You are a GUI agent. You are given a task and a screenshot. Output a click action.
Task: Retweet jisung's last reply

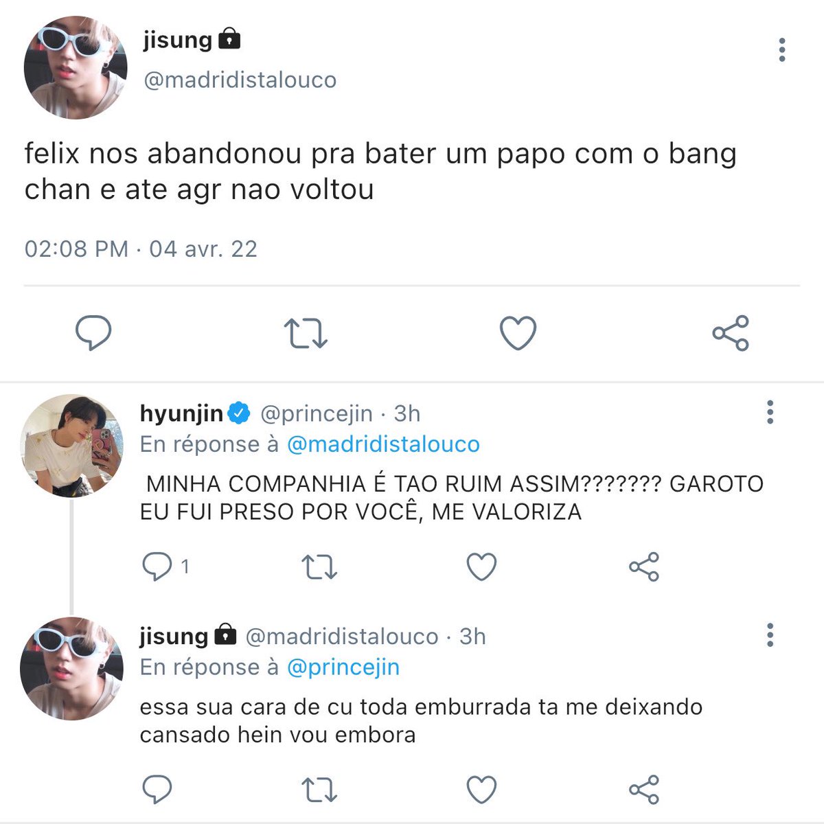pyautogui.click(x=319, y=790)
